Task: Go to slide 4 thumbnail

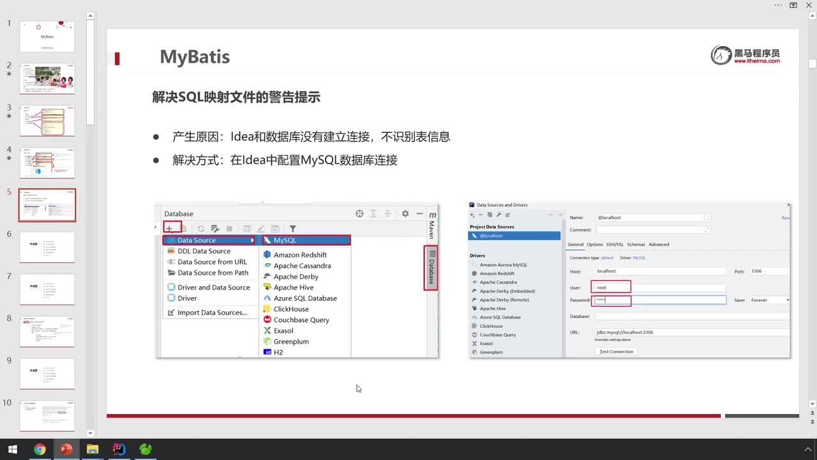Action: tap(47, 163)
